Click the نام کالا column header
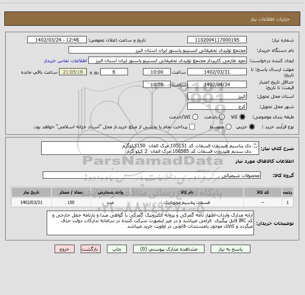 (x=187, y=192)
